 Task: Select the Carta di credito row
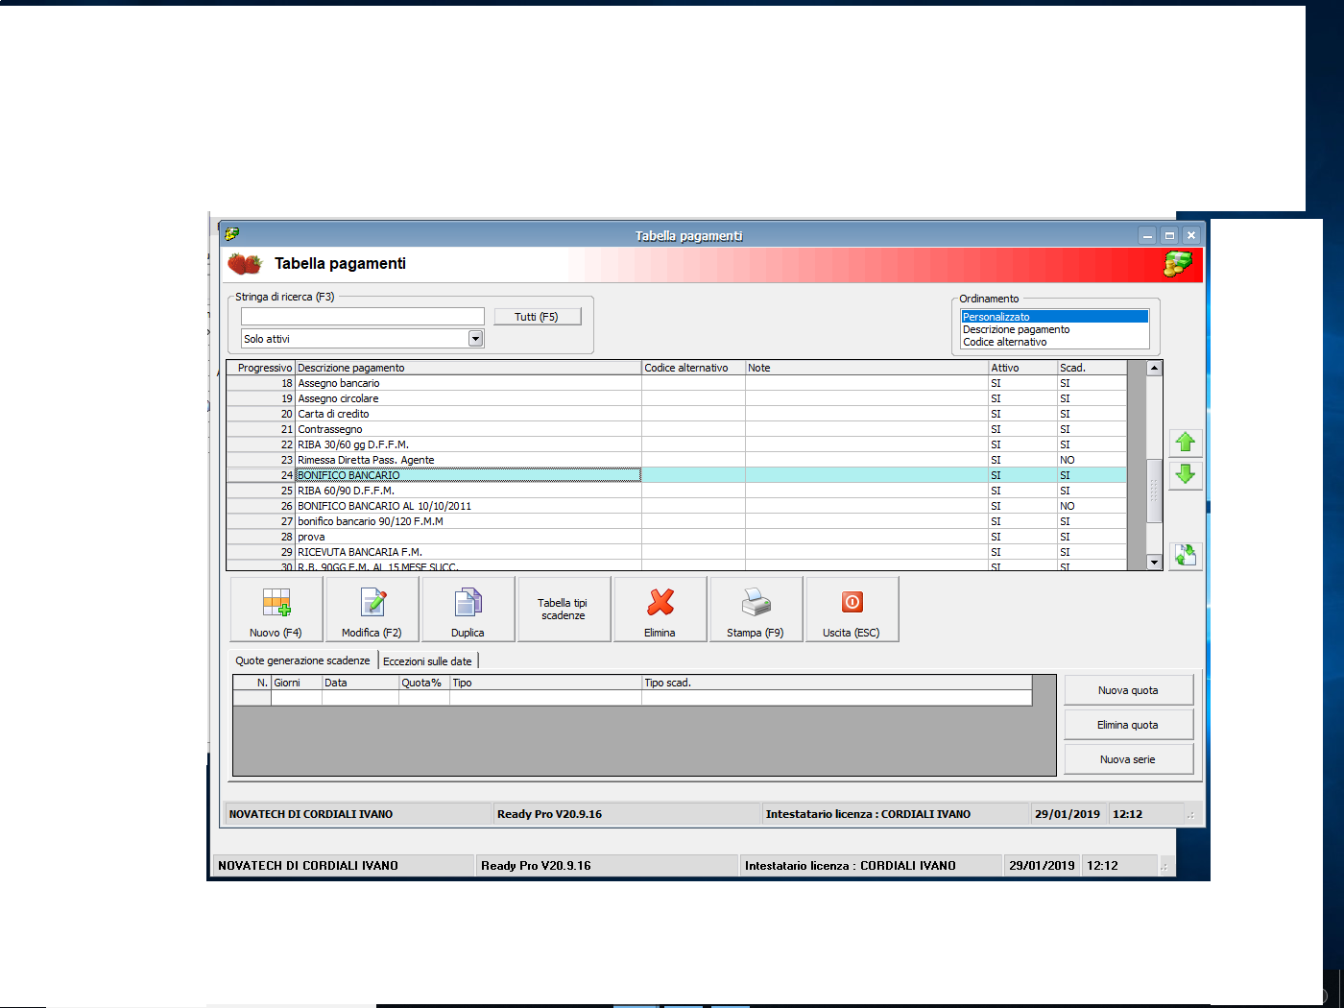pos(677,414)
